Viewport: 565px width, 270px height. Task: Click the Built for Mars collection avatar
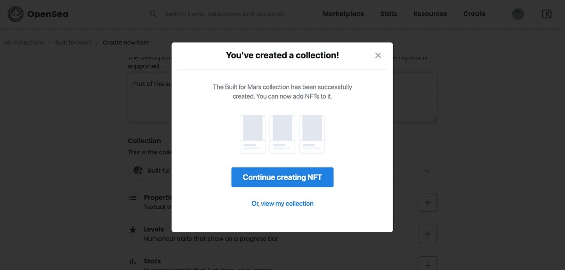(x=138, y=170)
